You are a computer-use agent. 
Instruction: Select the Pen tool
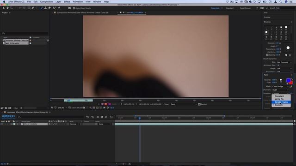click(x=33, y=8)
